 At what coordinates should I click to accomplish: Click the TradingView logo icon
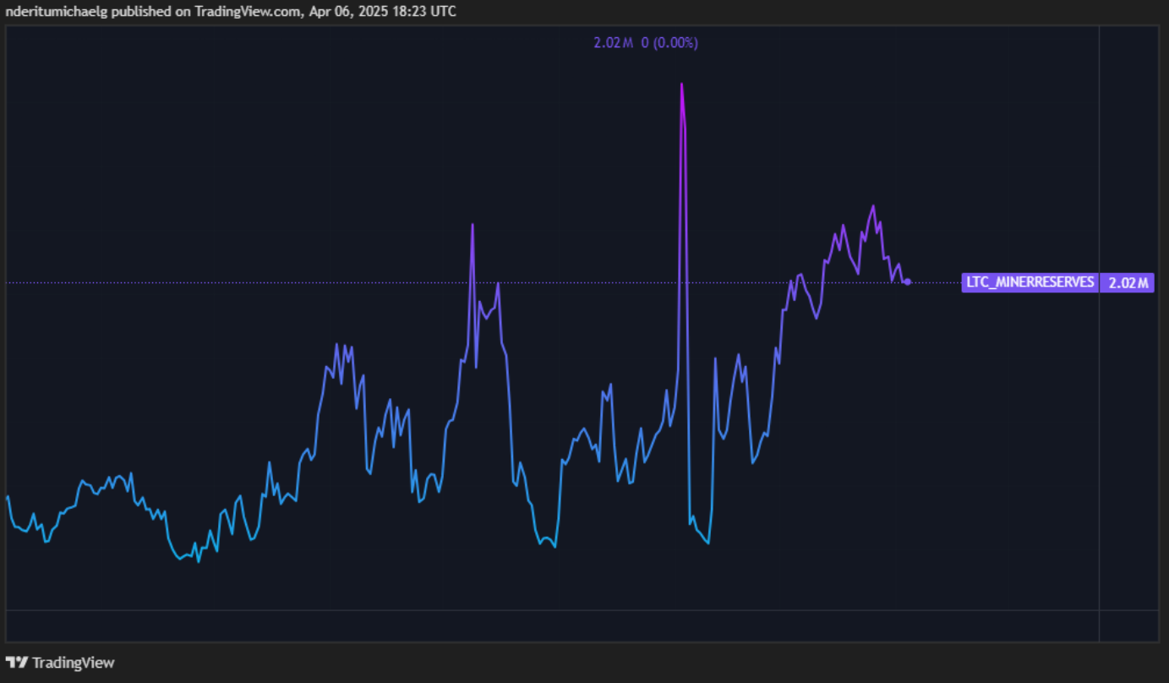[17, 663]
